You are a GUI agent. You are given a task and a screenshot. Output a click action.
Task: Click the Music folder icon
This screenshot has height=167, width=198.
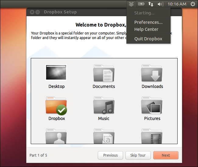[x=104, y=105]
